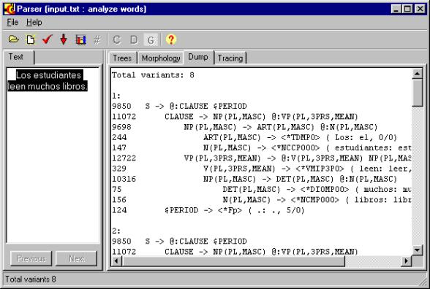The height and width of the screenshot is (289, 430).
Task: Switch to the Tracing tab
Action: pos(230,58)
